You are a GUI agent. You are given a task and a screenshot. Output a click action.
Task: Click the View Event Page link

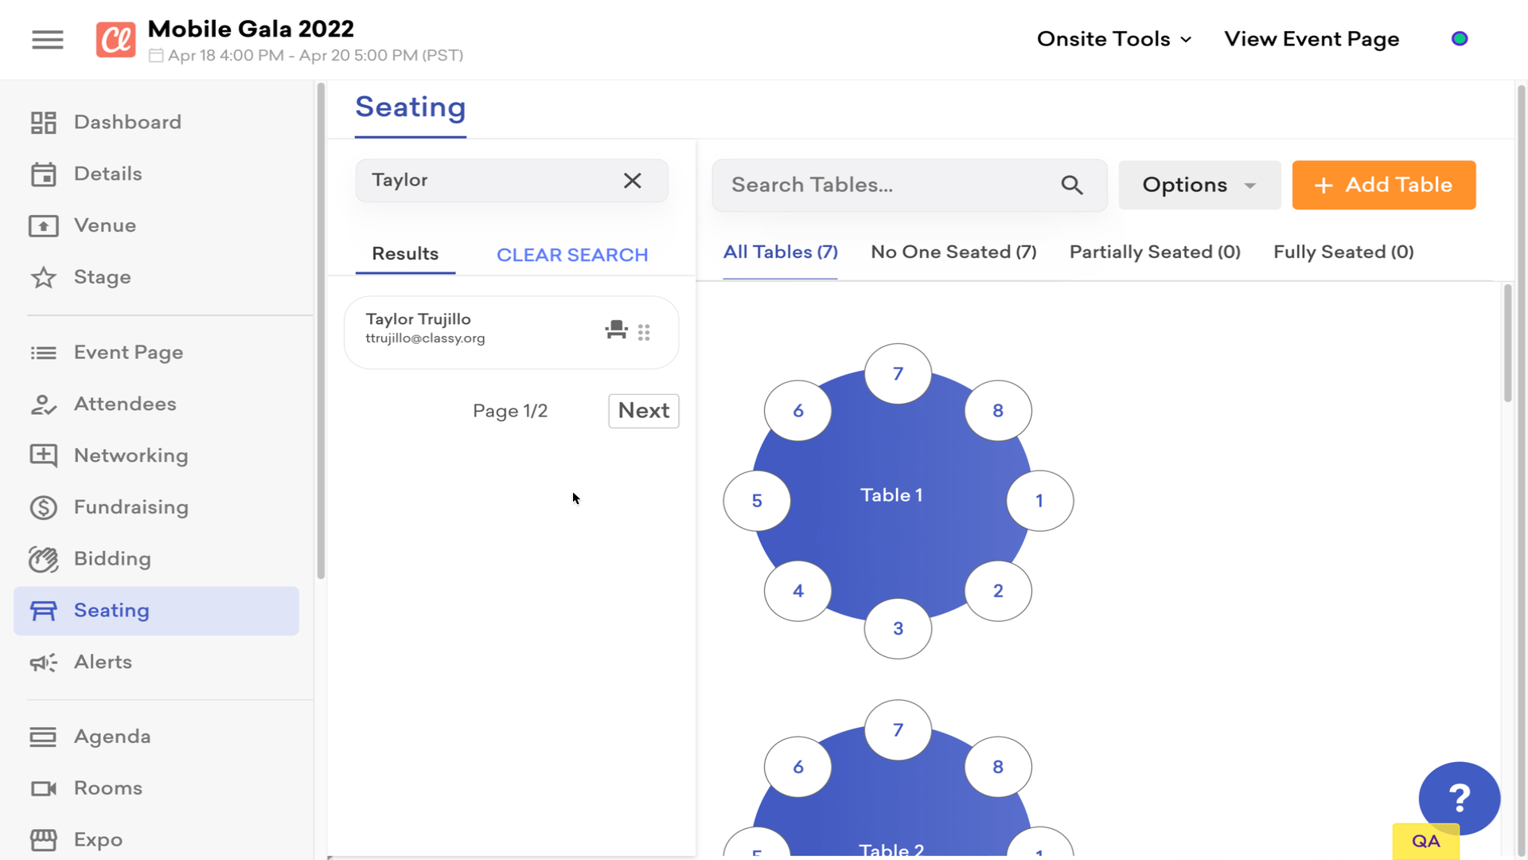tap(1312, 37)
